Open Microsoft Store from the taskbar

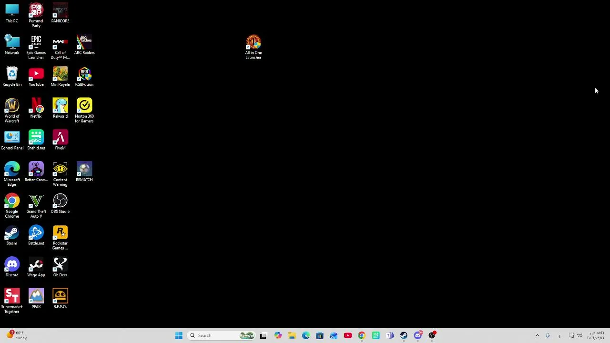click(320, 335)
